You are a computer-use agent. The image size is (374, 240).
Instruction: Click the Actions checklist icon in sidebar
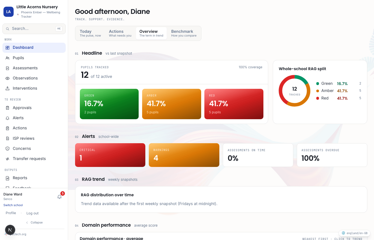click(x=7, y=128)
